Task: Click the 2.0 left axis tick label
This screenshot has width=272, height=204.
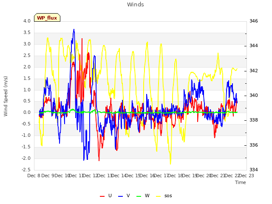Action: [27, 67]
